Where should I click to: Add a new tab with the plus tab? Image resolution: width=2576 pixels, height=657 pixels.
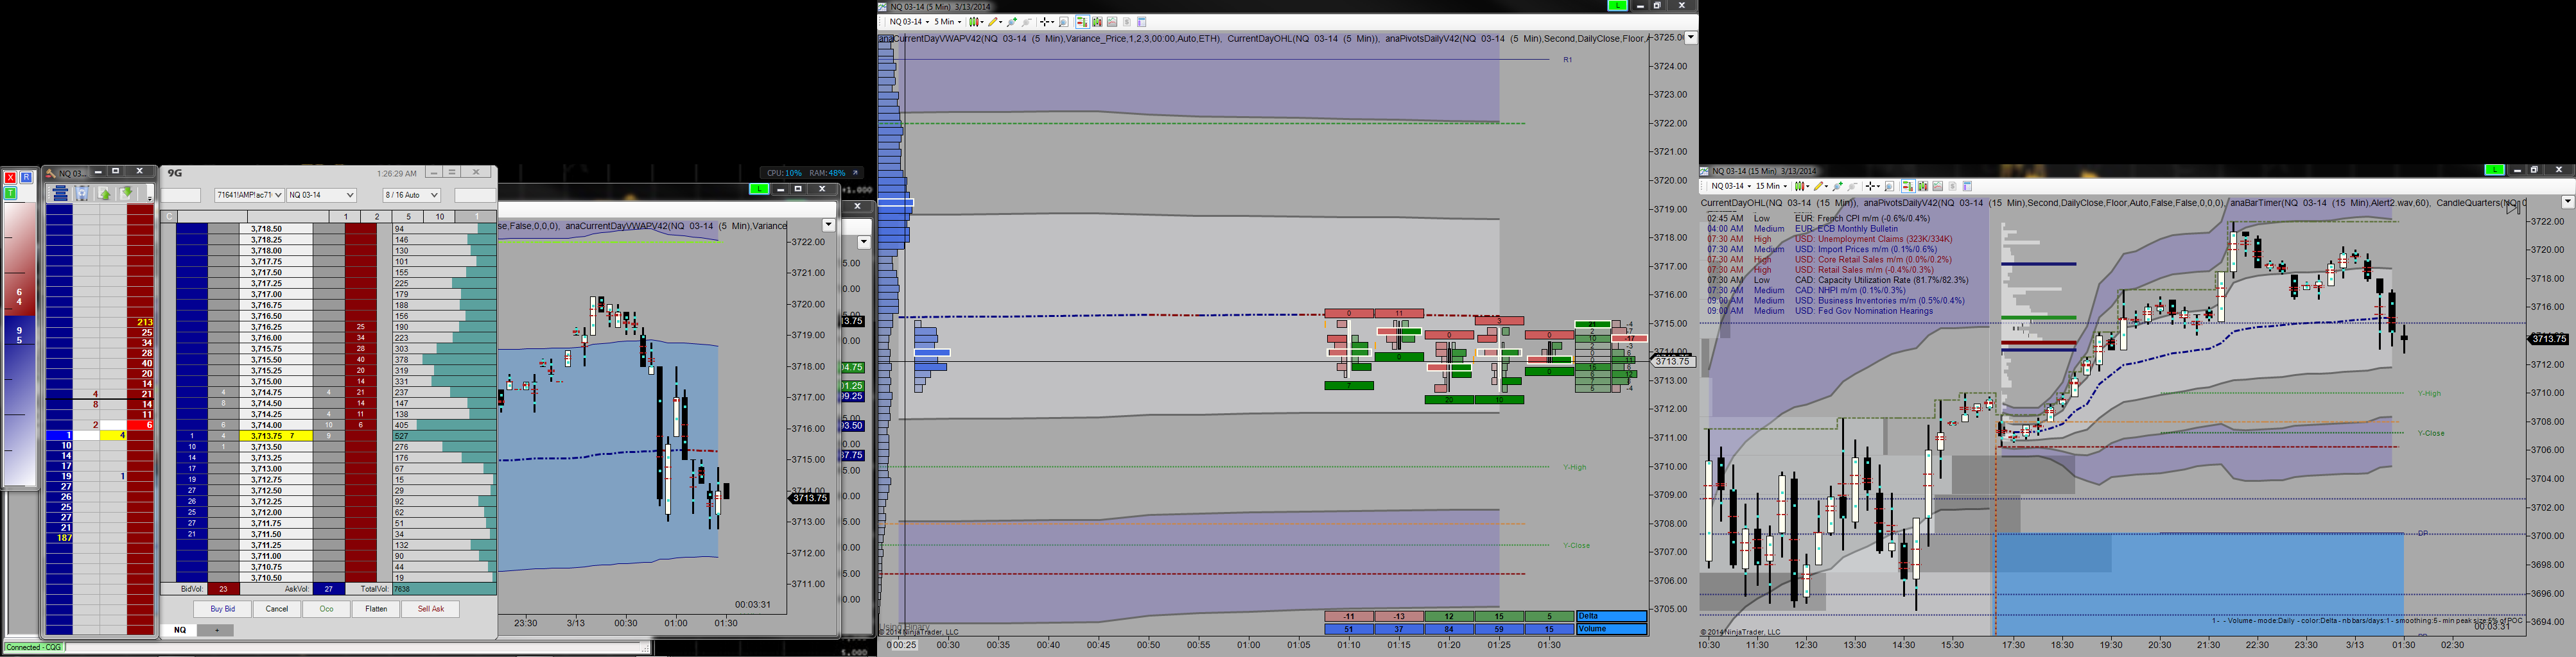click(x=215, y=630)
